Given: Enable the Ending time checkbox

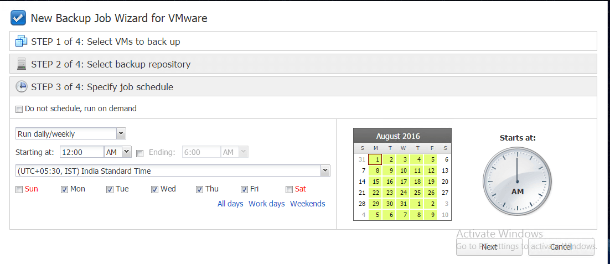Looking at the screenshot, I should [140, 152].
